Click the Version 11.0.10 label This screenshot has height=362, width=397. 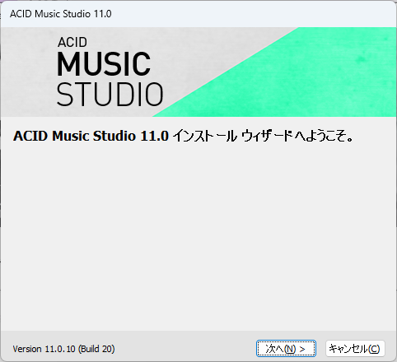point(44,349)
